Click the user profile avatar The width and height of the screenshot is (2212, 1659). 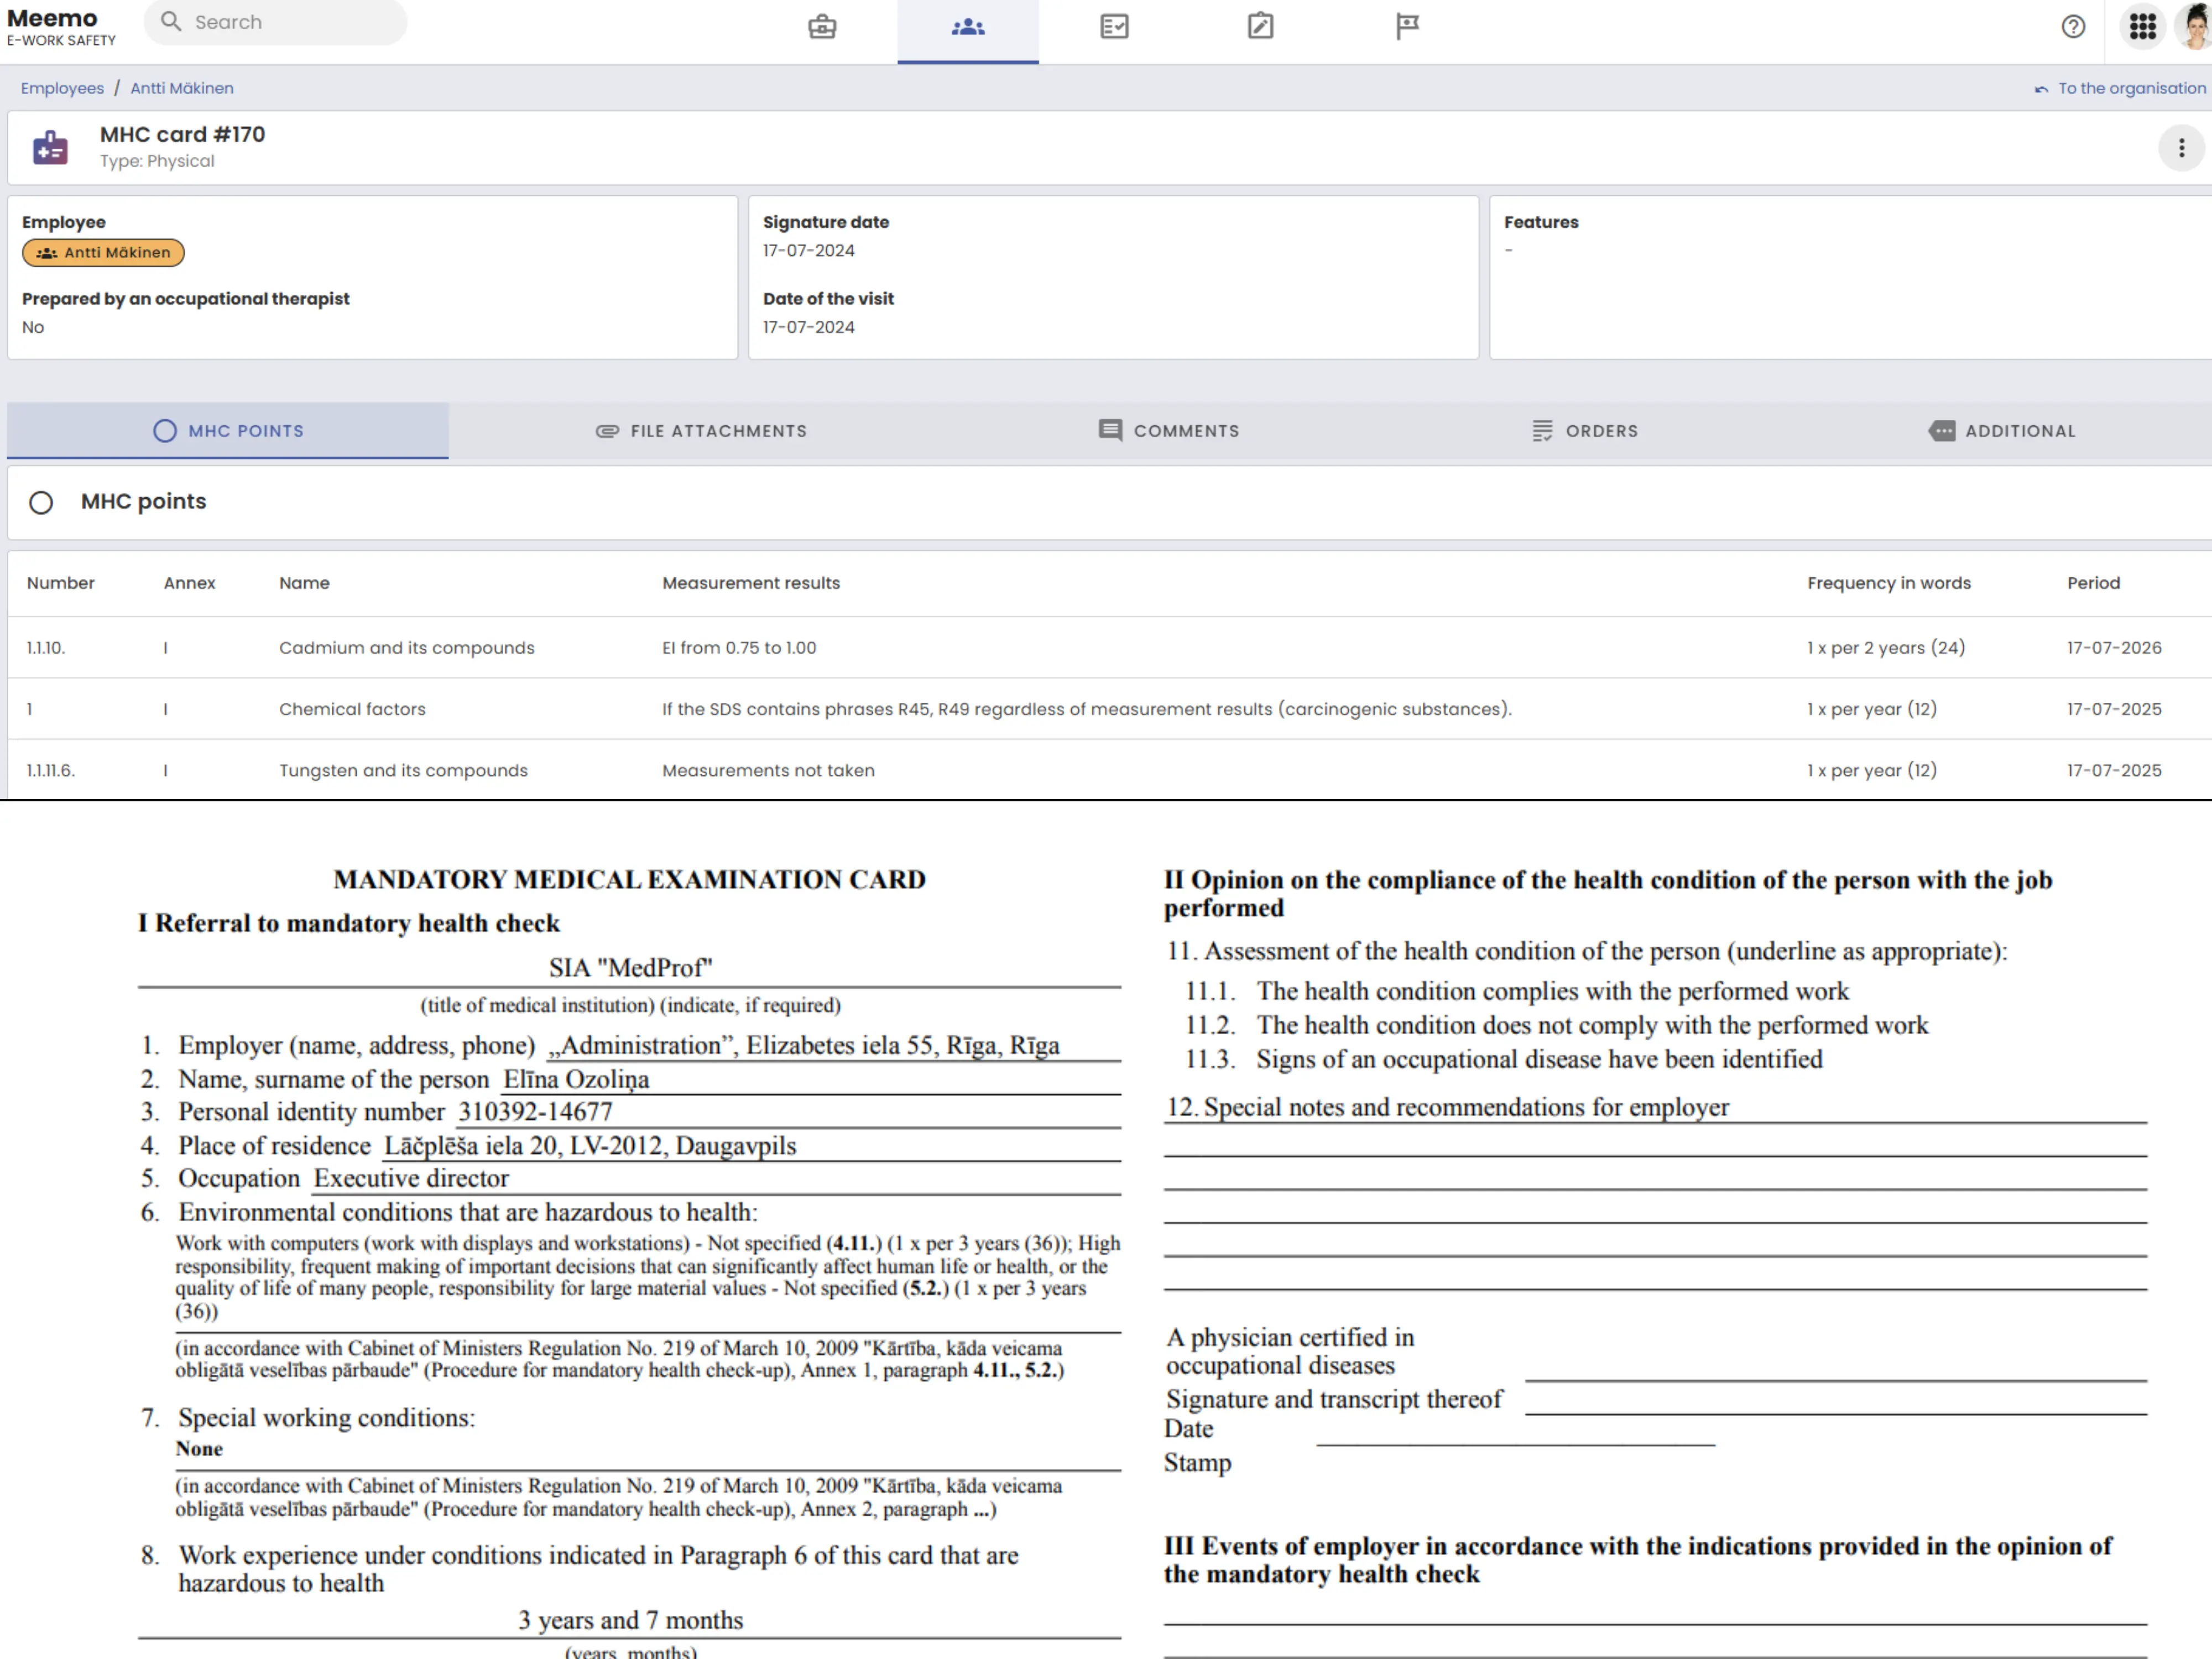pos(2195,26)
